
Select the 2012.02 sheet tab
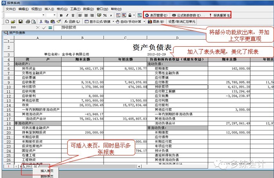coord(31,166)
